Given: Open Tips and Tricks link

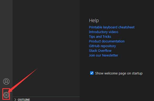Looking at the screenshot, I should [100, 37].
